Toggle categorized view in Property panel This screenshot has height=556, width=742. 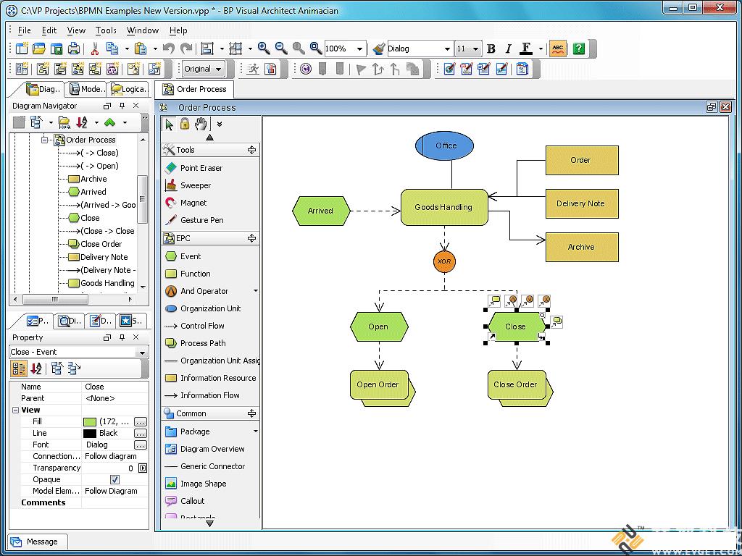(x=19, y=368)
